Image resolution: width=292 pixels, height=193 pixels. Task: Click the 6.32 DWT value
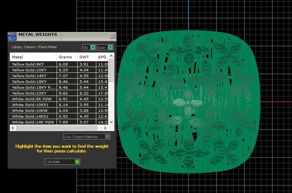(84, 93)
